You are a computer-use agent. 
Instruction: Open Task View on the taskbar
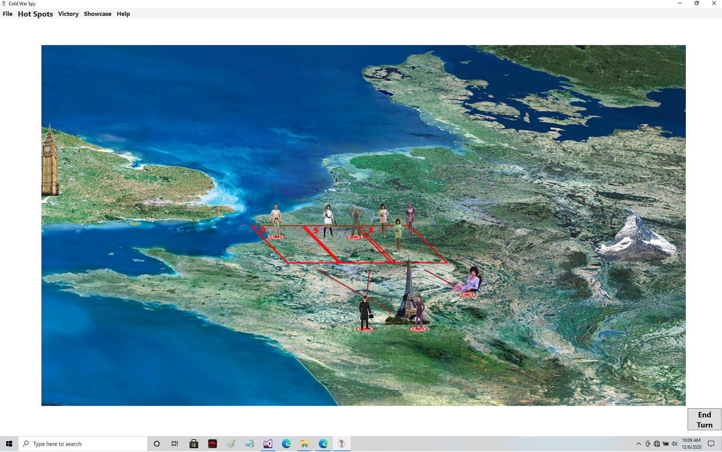click(175, 444)
